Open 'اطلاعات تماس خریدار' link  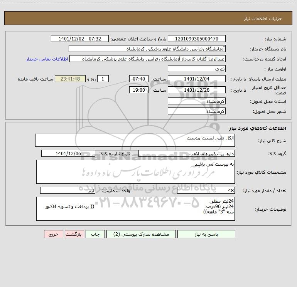coord(47,59)
